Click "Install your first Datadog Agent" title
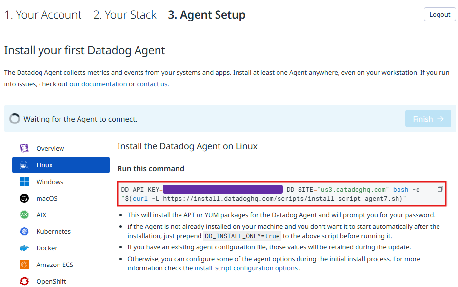Image resolution: width=458 pixels, height=287 pixels. coord(85,50)
